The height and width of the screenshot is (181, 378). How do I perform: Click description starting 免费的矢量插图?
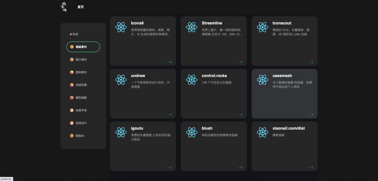(150, 137)
